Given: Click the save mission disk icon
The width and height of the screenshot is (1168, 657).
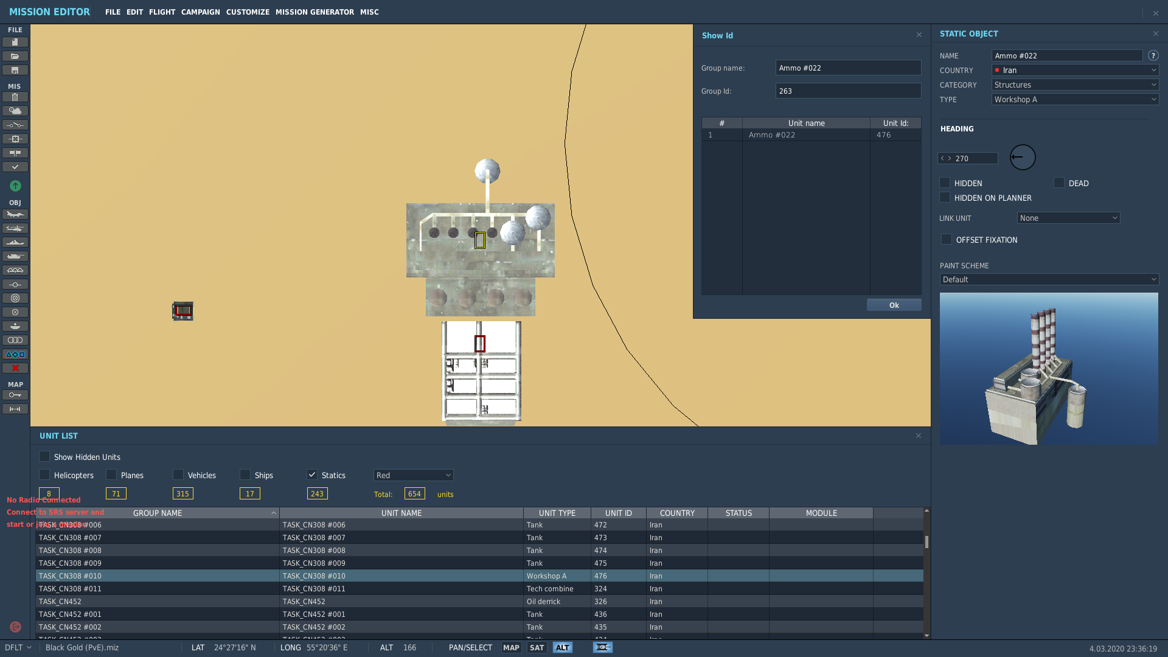Looking at the screenshot, I should [15, 70].
